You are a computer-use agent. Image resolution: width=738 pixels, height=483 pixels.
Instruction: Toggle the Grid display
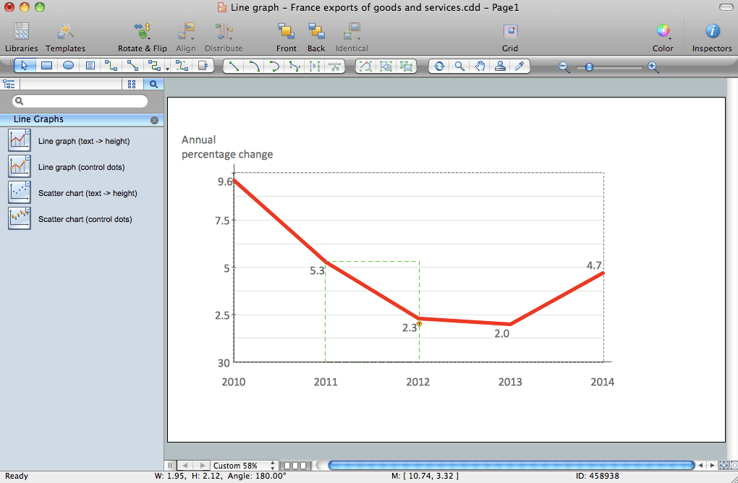(510, 38)
